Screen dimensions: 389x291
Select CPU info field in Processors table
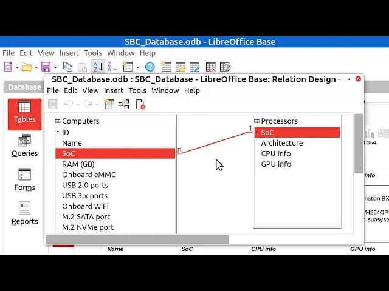[x=297, y=153]
